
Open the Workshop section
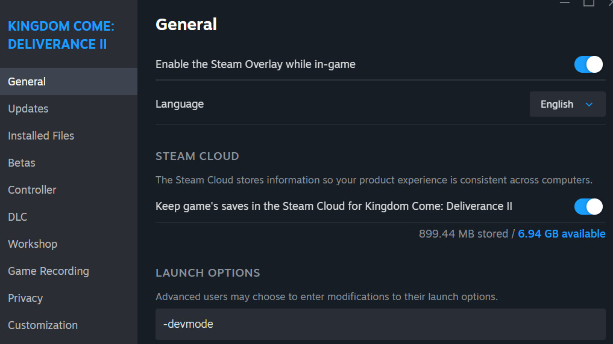(x=33, y=244)
